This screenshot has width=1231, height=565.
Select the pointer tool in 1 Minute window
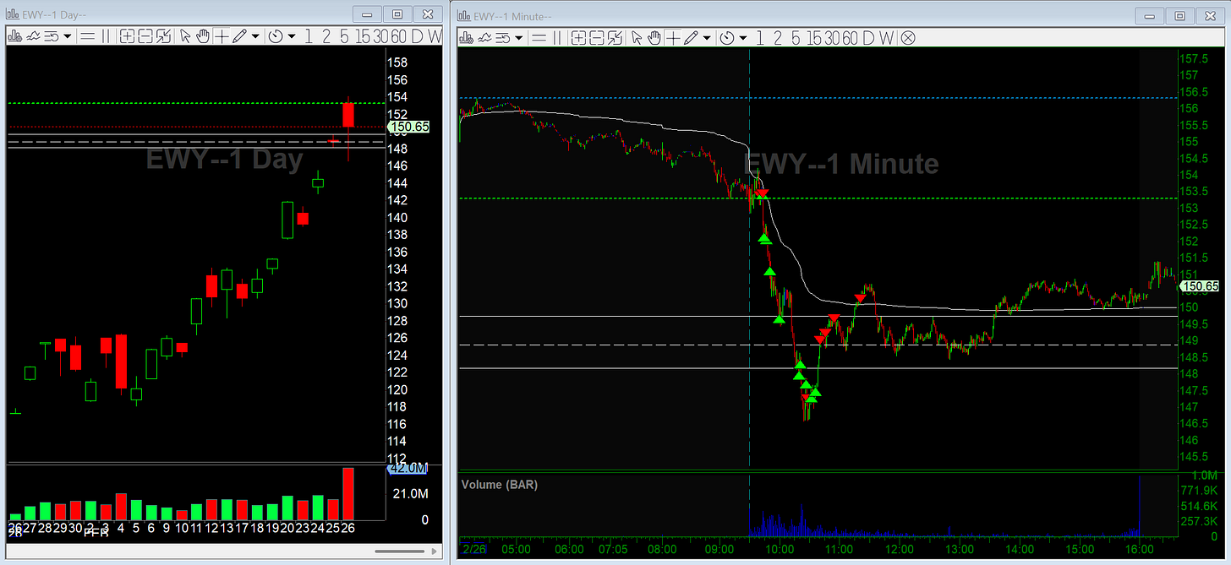[x=637, y=38]
